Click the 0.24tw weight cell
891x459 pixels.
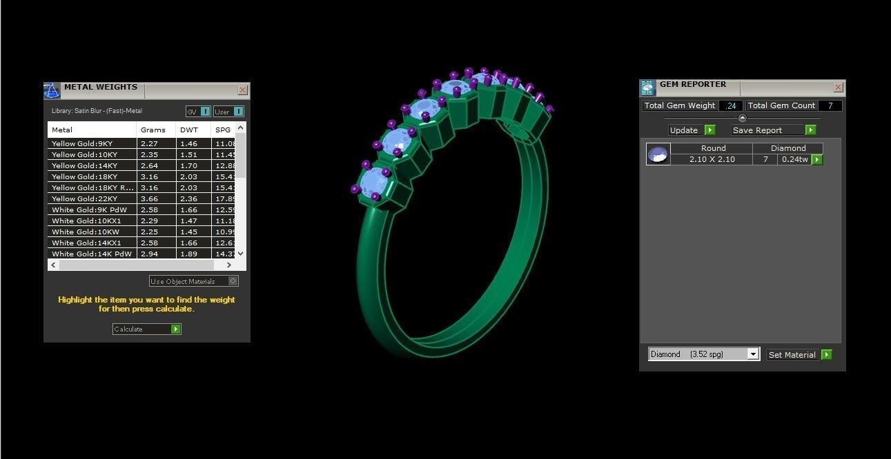point(795,159)
